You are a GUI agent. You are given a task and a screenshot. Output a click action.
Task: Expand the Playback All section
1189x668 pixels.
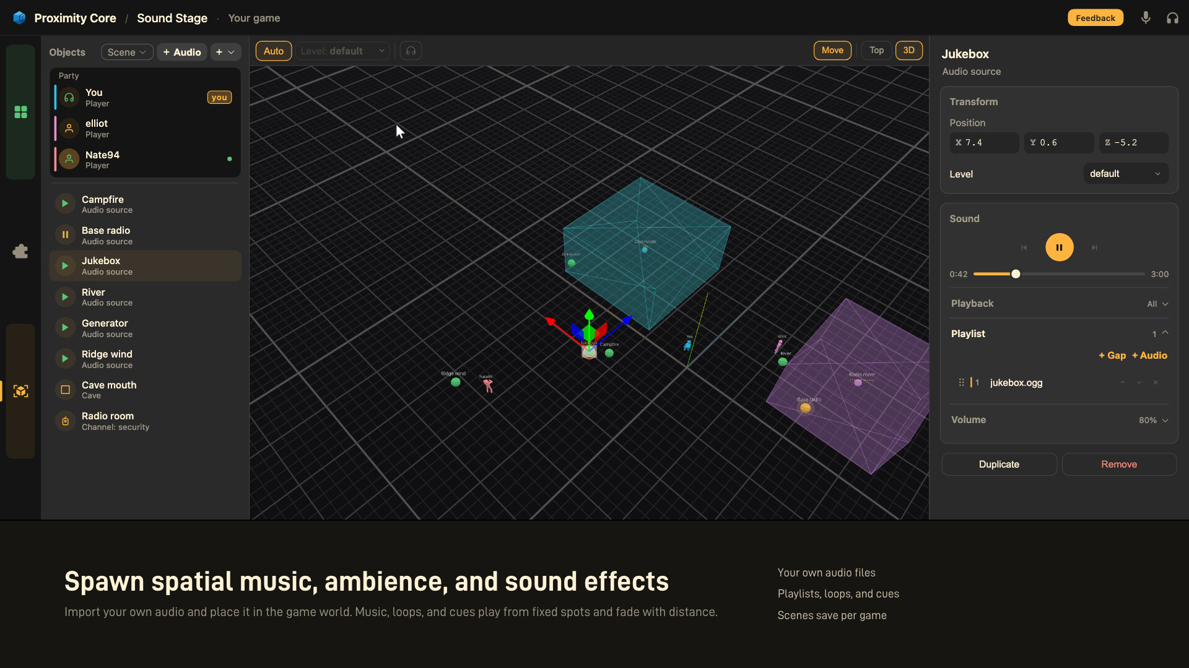click(x=1060, y=304)
